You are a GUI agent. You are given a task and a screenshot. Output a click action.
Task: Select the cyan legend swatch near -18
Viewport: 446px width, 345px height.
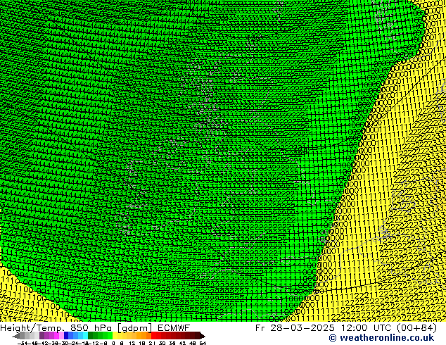(x=85, y=336)
